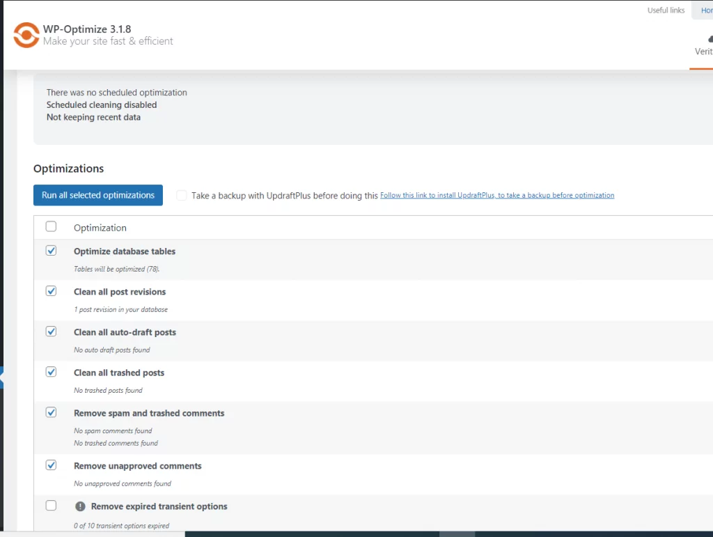The height and width of the screenshot is (537, 713).
Task: Click 'Make your site fast & efficient' tagline
Action: 108,41
